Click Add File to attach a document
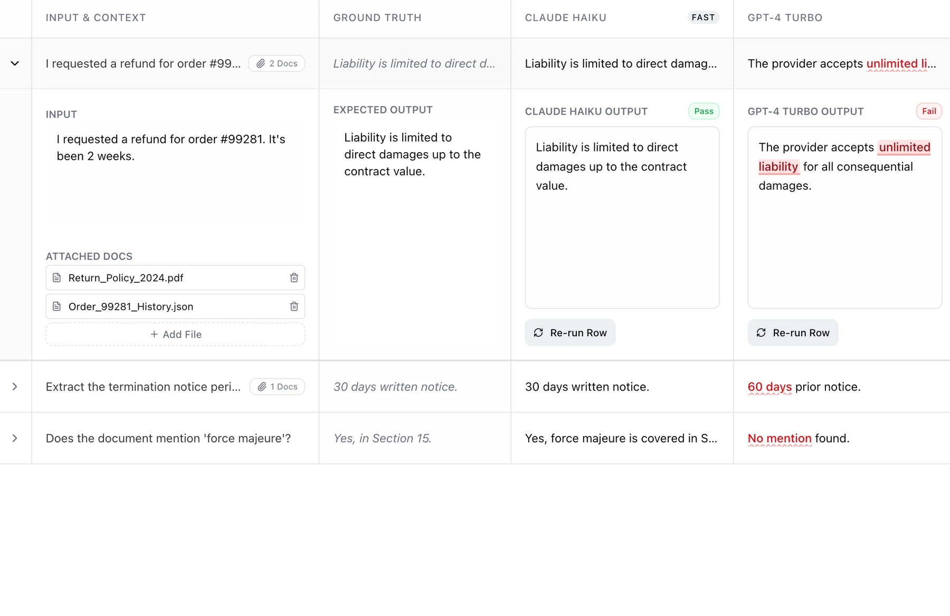The image size is (950, 616). (x=175, y=334)
